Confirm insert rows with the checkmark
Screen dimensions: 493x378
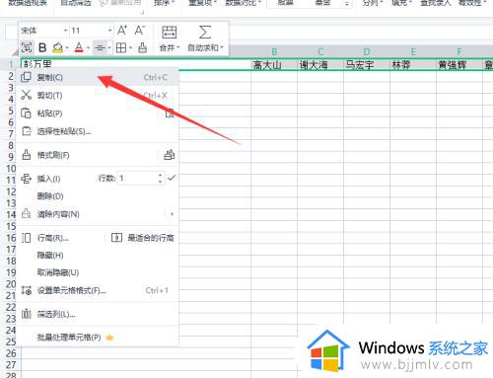tap(172, 178)
